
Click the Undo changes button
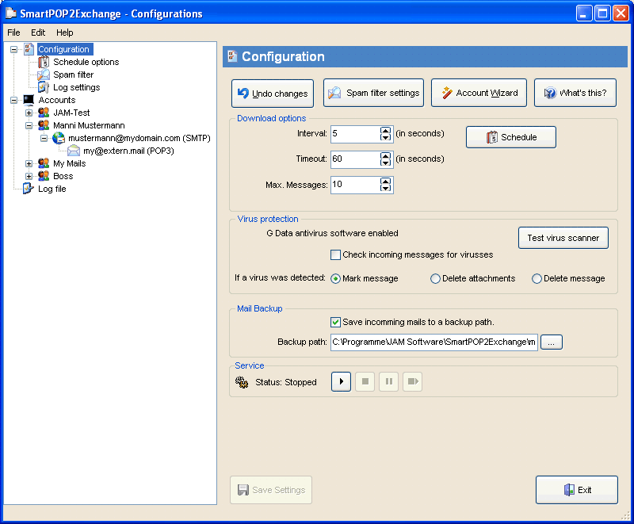click(273, 94)
